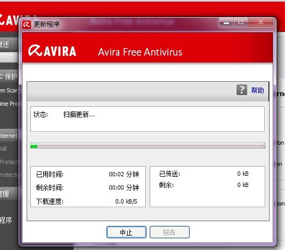Open 管理 section in background sidebar

click(x=9, y=194)
